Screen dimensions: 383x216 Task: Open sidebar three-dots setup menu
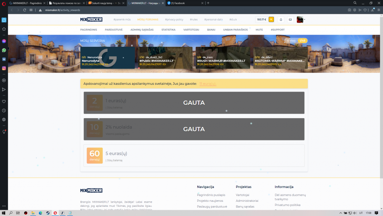pos(4,206)
